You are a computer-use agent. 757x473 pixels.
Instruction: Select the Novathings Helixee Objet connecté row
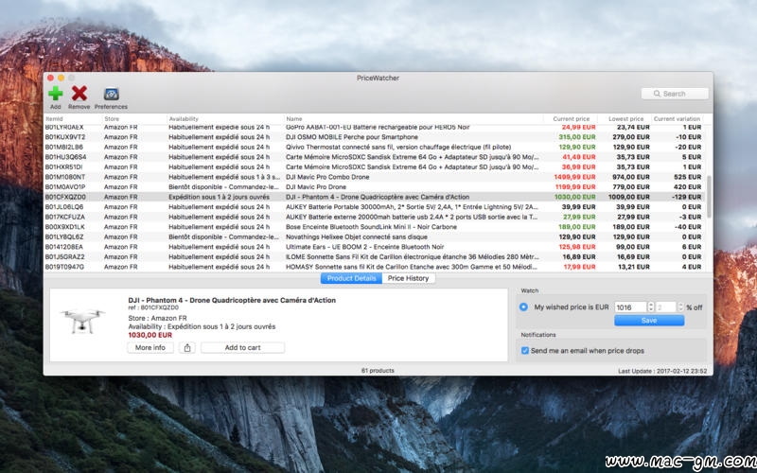coord(374,237)
